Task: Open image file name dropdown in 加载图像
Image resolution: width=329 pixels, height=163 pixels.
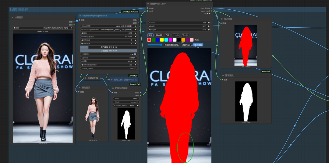Action: 43,28
